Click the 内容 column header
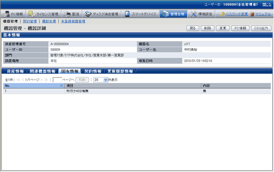 236,86
